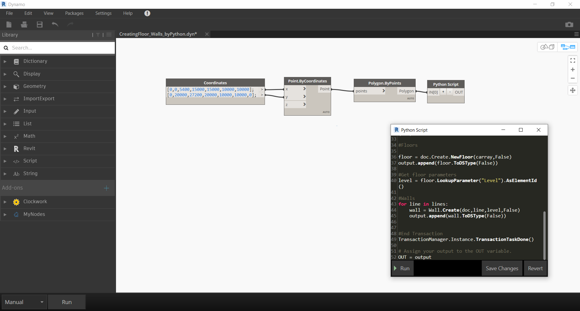
Task: Click the ImportExport arrows icon
Action: pos(16,99)
